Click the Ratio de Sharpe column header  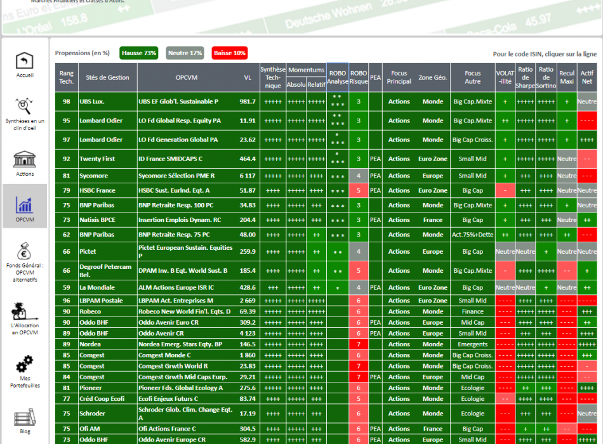tap(526, 77)
